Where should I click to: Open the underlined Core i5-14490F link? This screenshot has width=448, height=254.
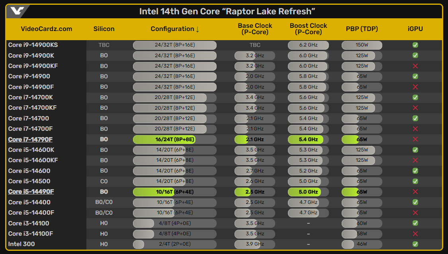[x=31, y=192]
